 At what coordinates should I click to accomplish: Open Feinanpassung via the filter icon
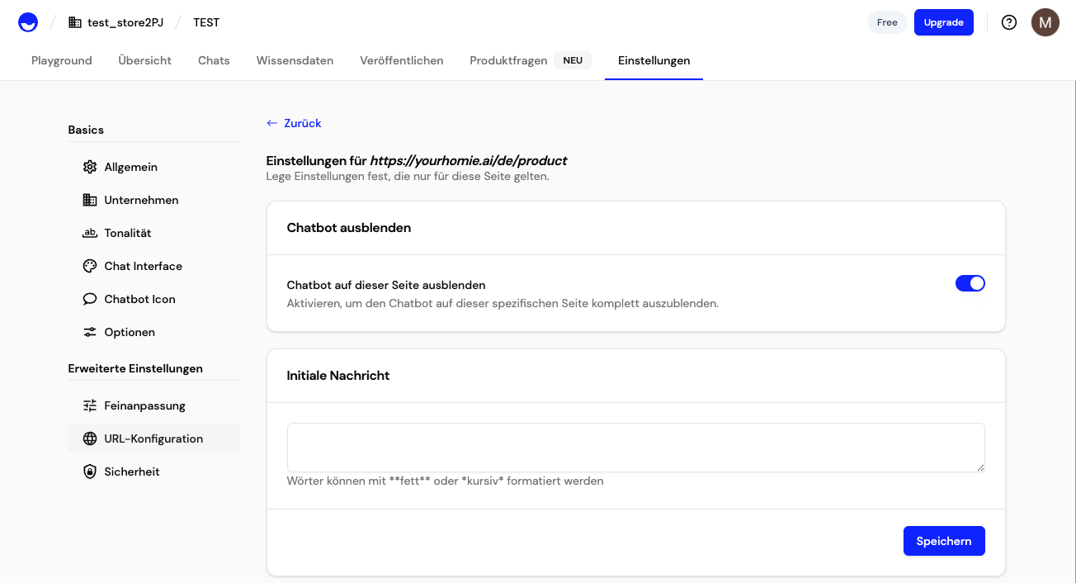[90, 405]
